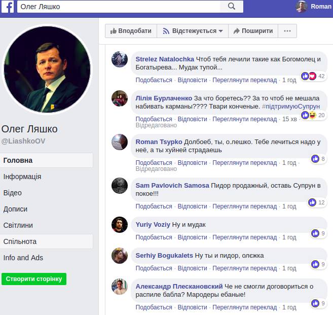This screenshot has height=315, width=333.
Task: Click reaction icons on Лілія Бурлаченко's comment
Action: 309,115
